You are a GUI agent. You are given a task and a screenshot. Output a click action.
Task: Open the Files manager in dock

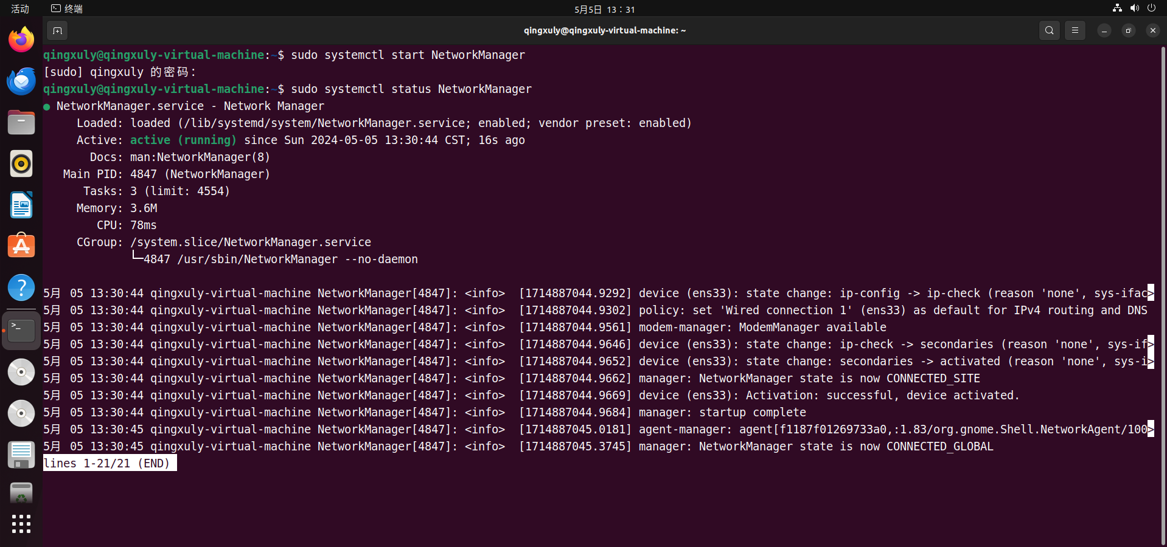tap(21, 122)
